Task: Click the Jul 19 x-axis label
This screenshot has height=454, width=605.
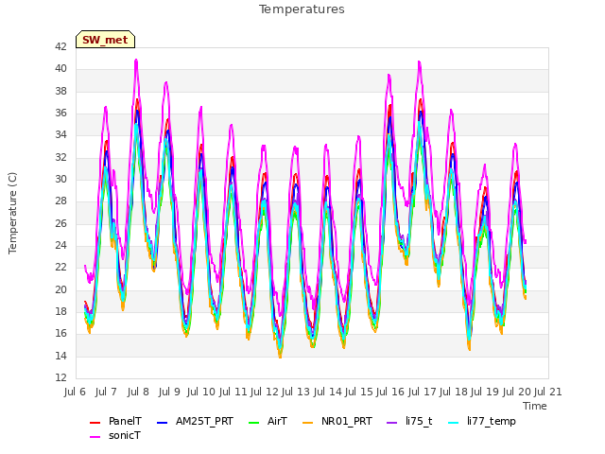Action: click(485, 392)
